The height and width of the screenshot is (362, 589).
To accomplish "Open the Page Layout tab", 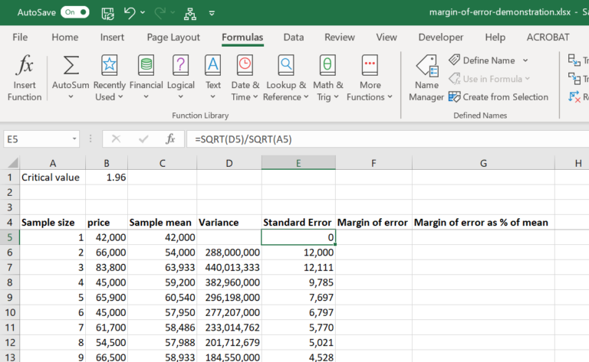I will (173, 37).
